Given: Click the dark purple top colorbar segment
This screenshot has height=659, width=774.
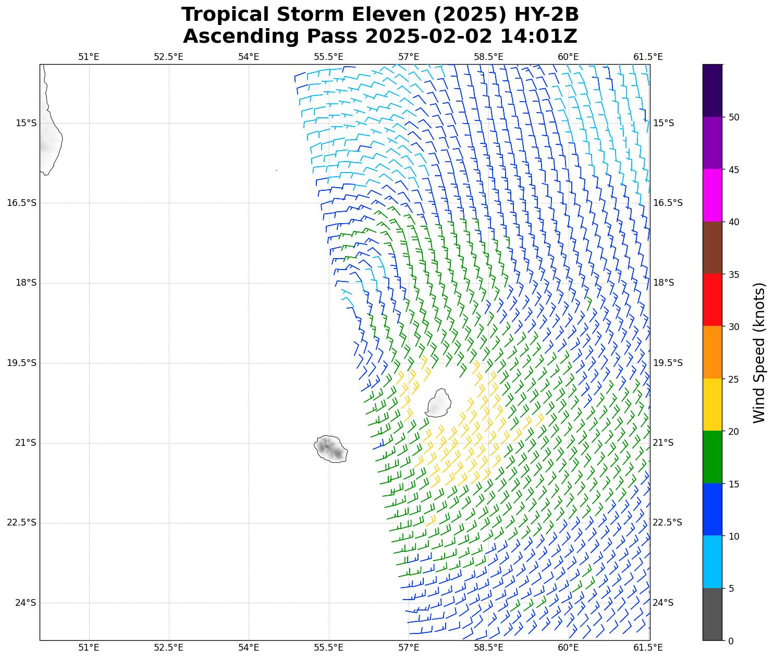Looking at the screenshot, I should point(712,90).
